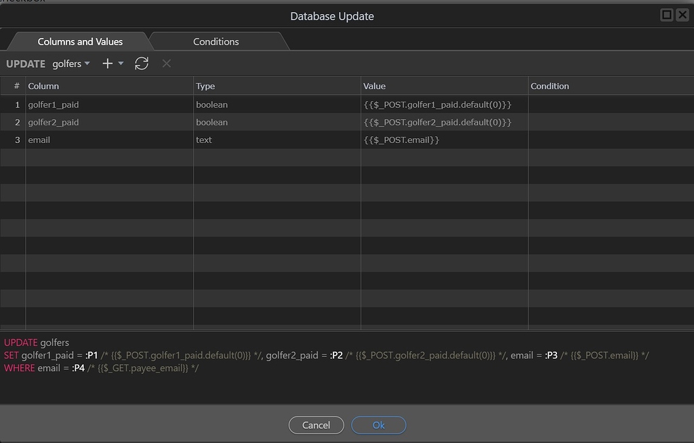
Task: Open the golfers table dropdown
Action: [x=71, y=64]
